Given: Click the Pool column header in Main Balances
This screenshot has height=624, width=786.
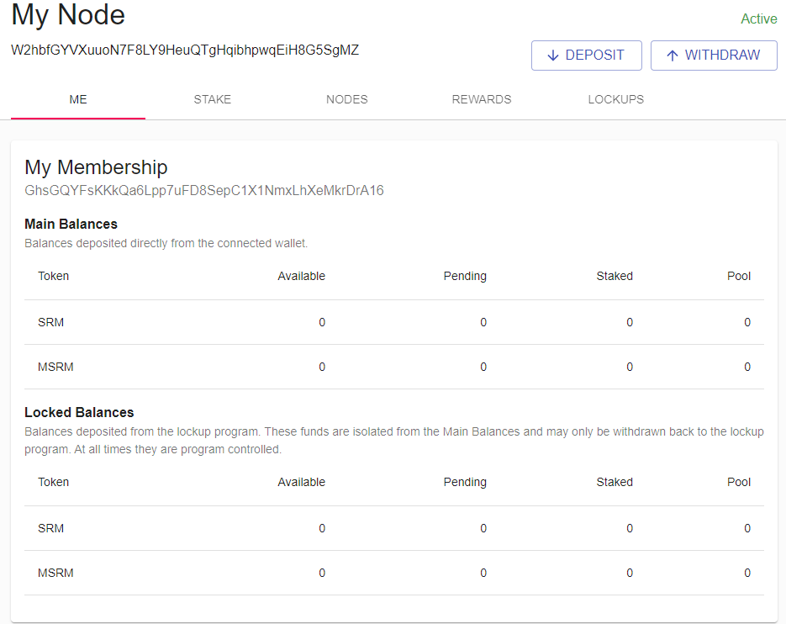Looking at the screenshot, I should pyautogui.click(x=739, y=277).
